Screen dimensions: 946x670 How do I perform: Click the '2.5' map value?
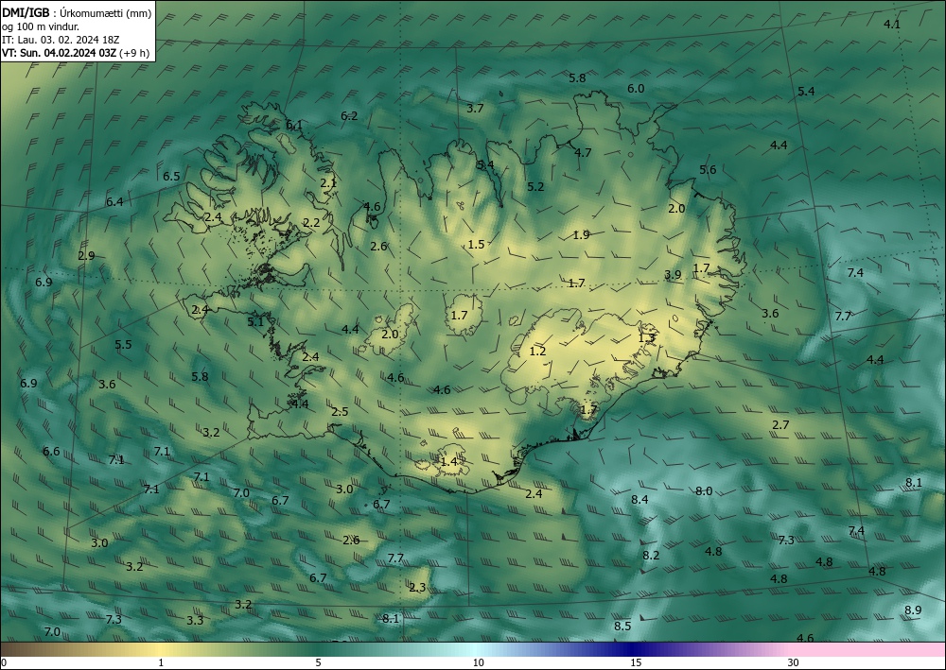[x=340, y=412]
